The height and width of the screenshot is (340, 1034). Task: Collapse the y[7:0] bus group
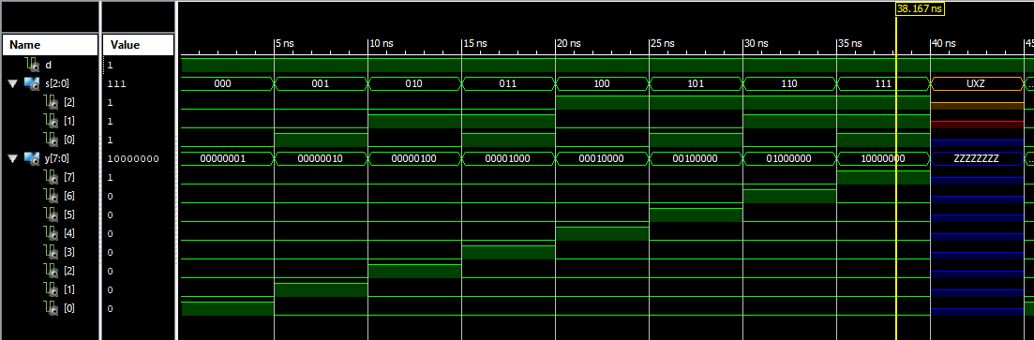pyautogui.click(x=13, y=158)
